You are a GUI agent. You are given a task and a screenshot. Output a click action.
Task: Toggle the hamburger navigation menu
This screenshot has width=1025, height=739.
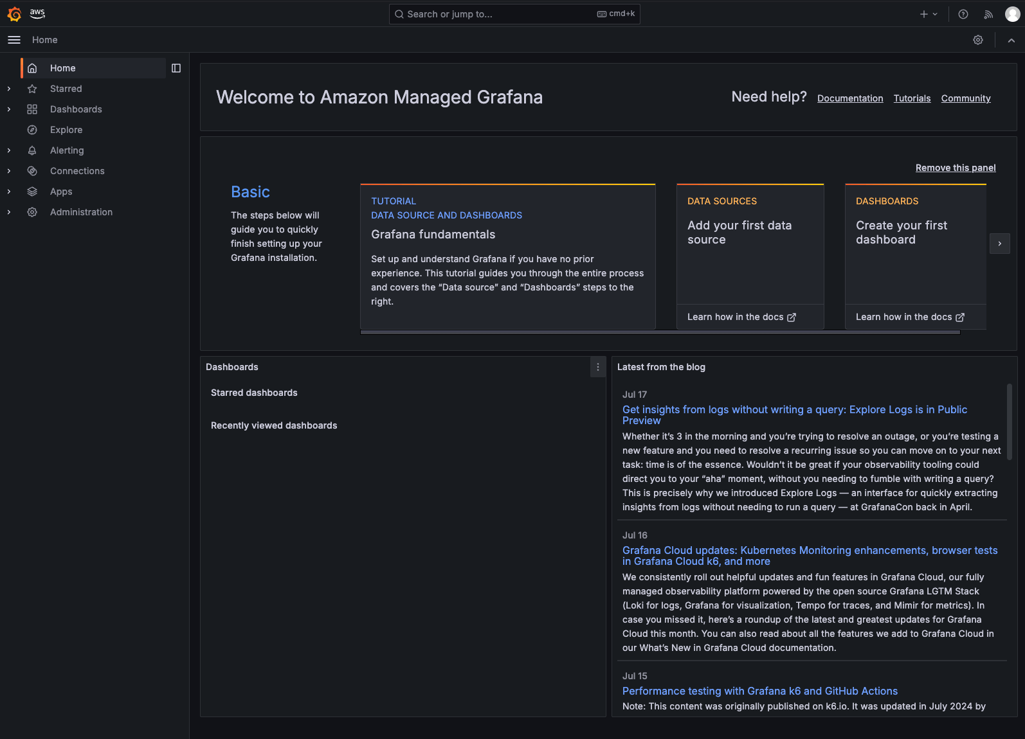14,40
